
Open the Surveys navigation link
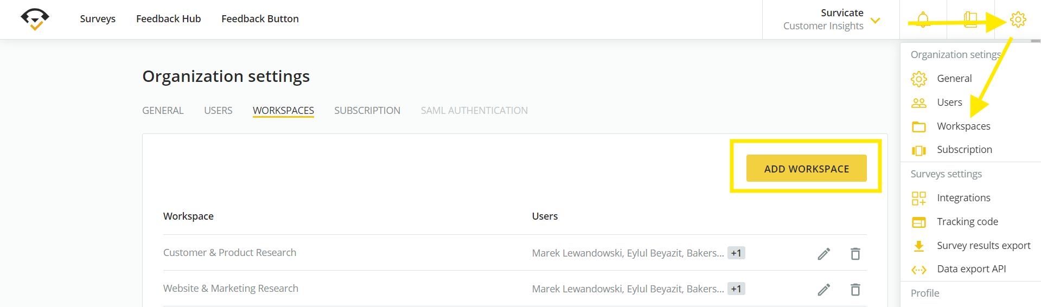tap(98, 19)
